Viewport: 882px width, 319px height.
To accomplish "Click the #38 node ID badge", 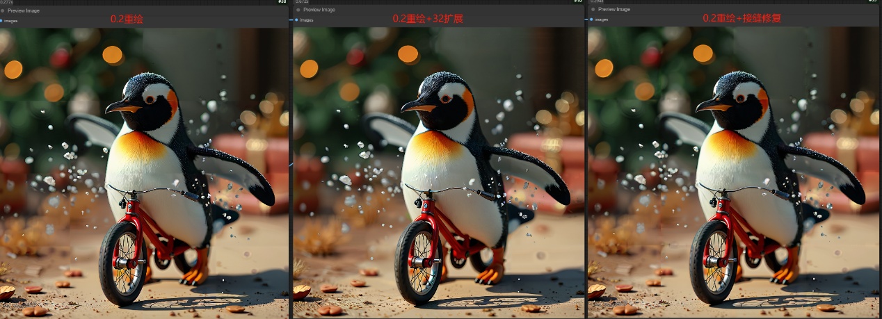I will pos(282,2).
